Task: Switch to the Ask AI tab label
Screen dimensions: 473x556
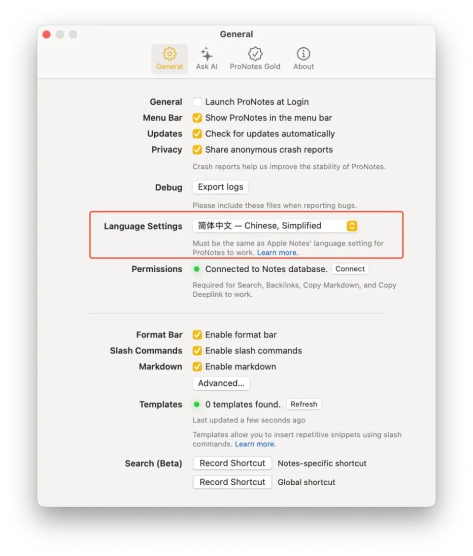Action: click(206, 66)
